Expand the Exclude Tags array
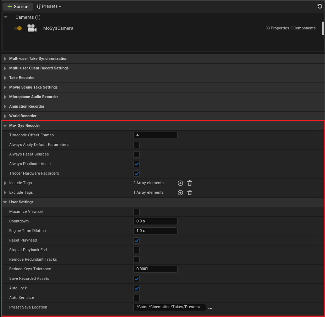The width and height of the screenshot is (325, 317). 5,193
